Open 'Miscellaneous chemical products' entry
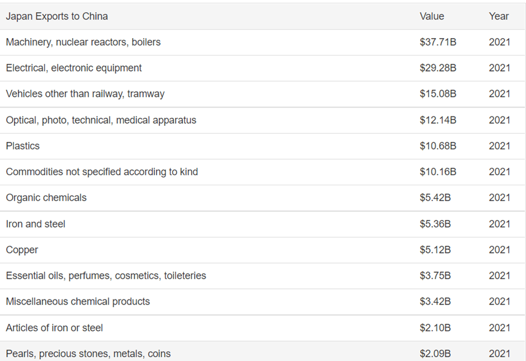Screen dimensions: 526x361 [x=78, y=301]
